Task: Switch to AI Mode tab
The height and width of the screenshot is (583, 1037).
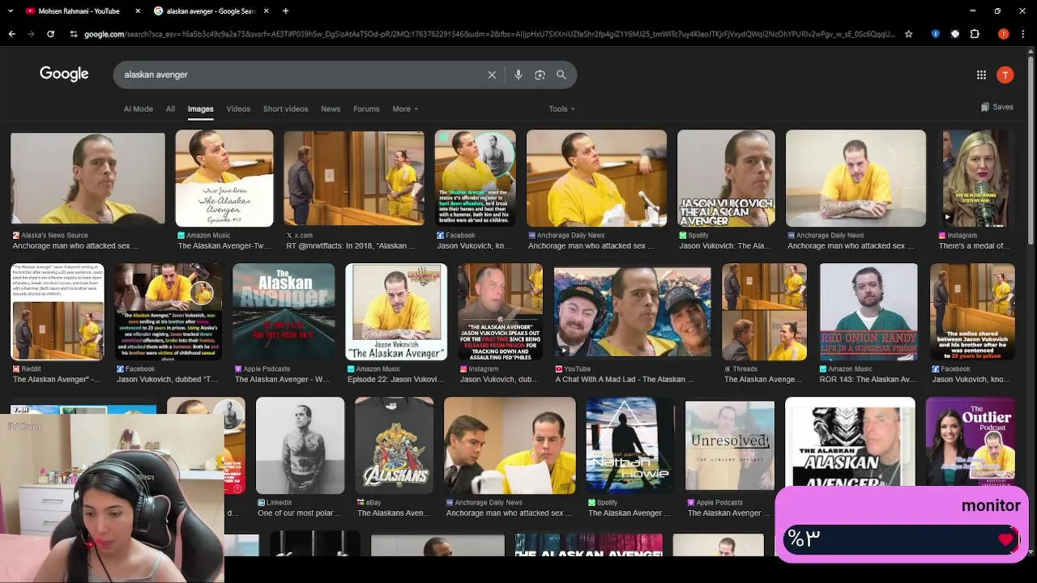Action: [x=138, y=109]
